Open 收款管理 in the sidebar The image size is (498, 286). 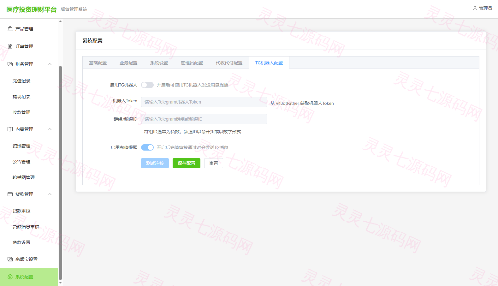(21, 112)
